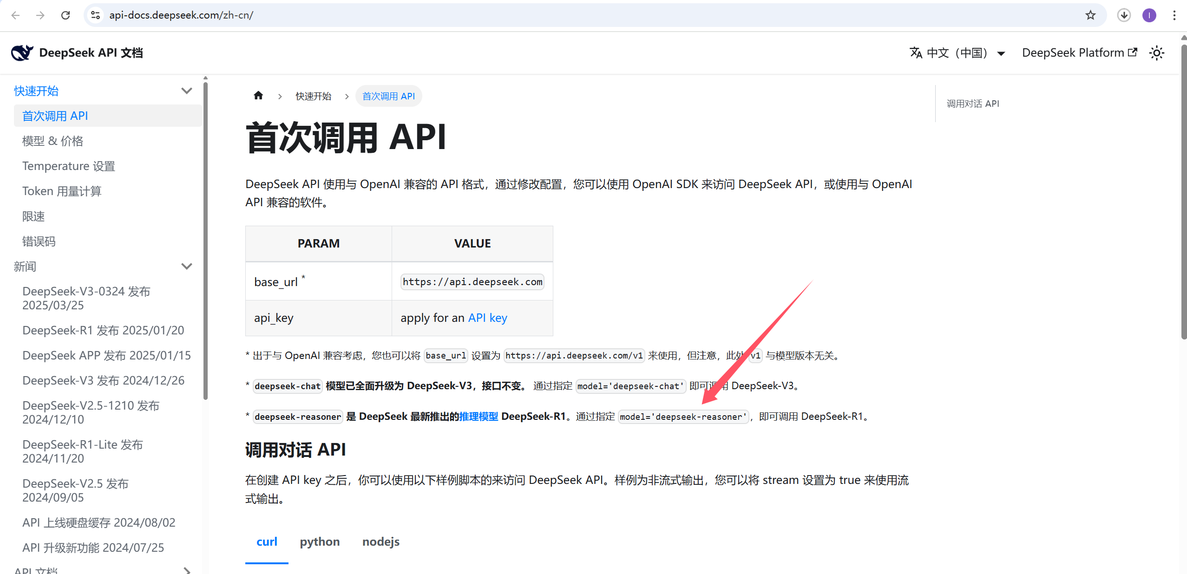
Task: Click the site information icon in address bar
Action: click(x=95, y=15)
